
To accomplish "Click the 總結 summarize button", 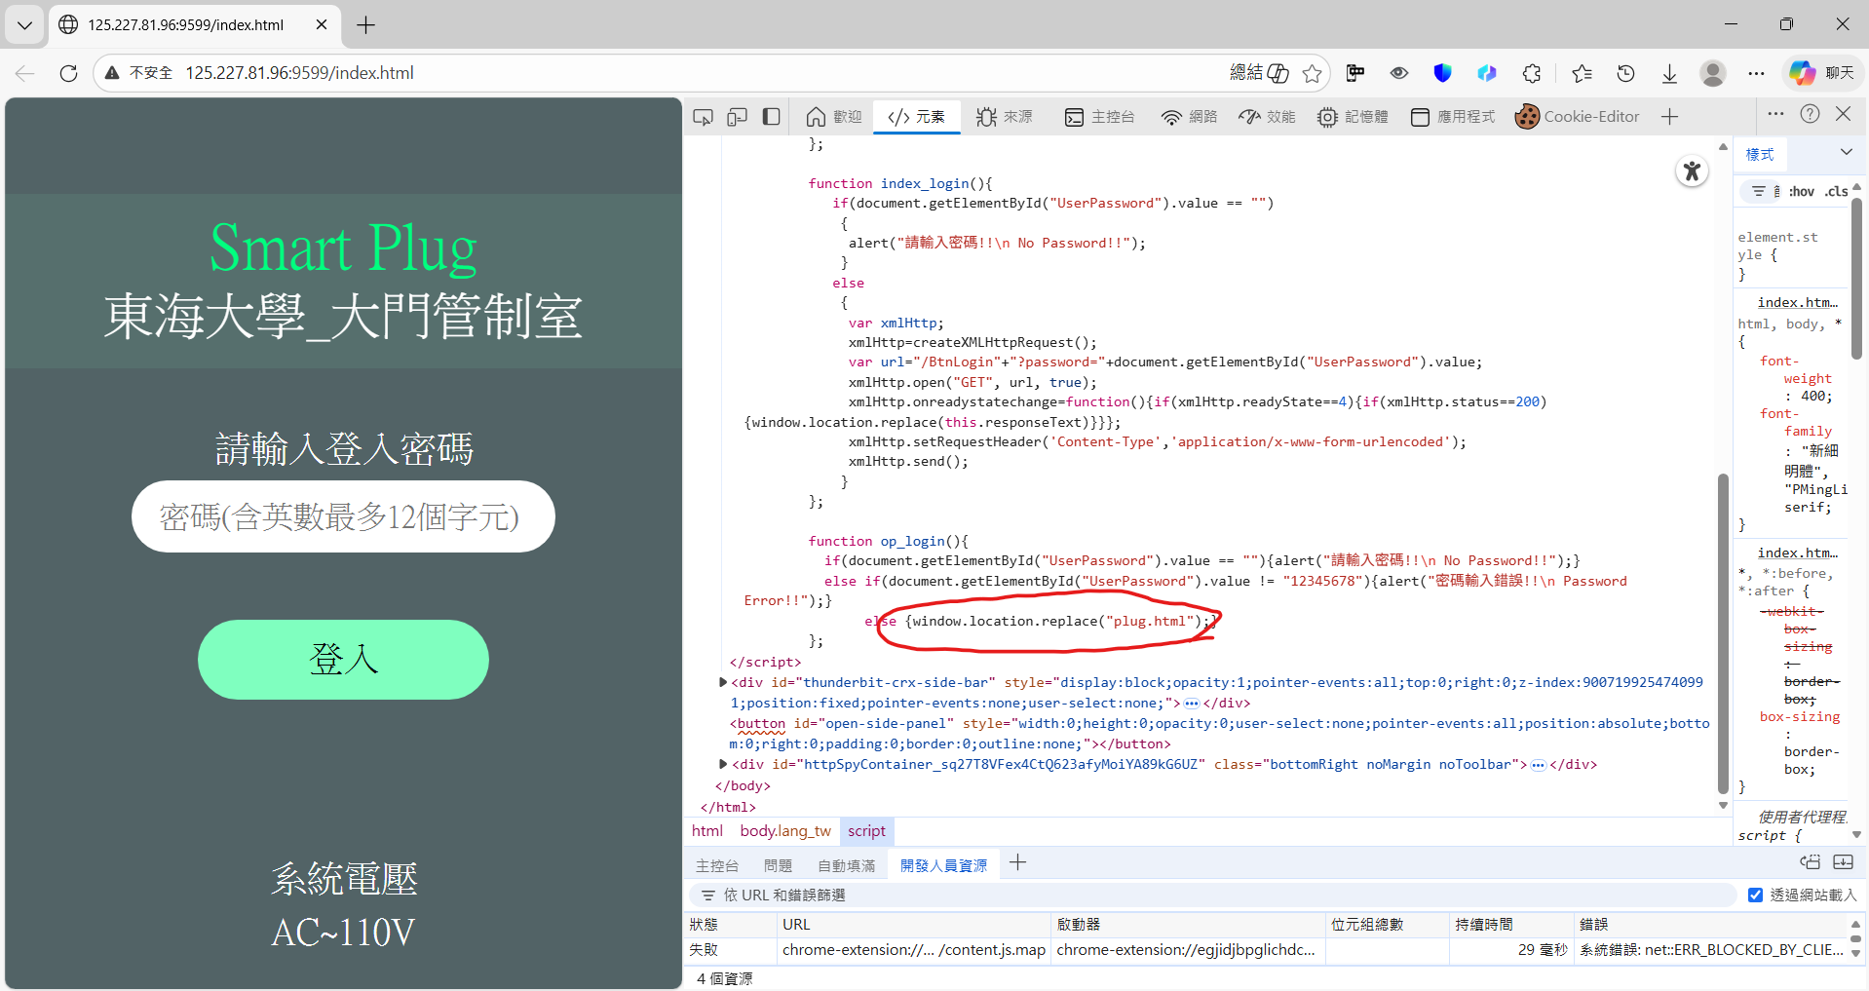I will click(x=1259, y=73).
